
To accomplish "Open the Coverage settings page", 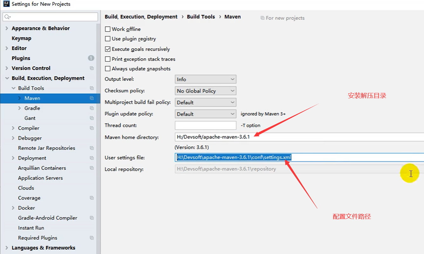I will coord(29,198).
